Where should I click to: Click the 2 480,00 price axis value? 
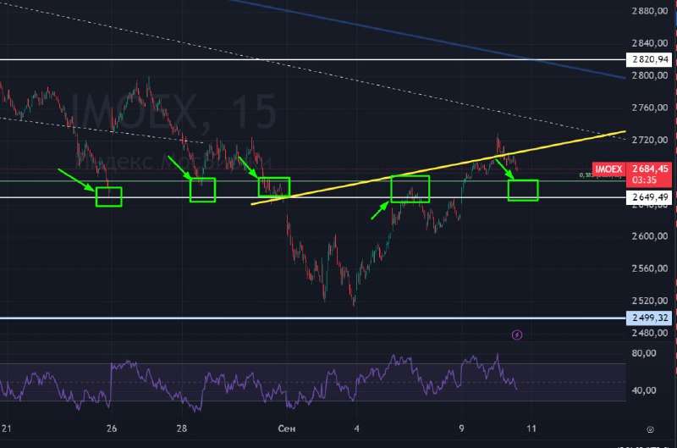coord(649,333)
